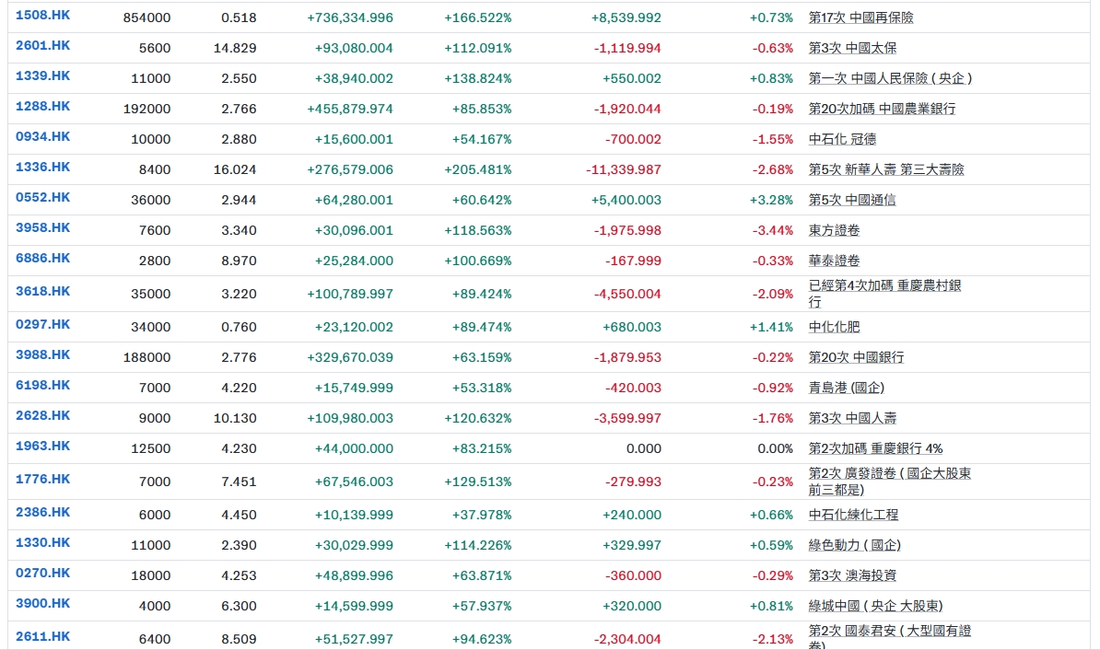Select the daily change +8,539.992

coord(626,17)
